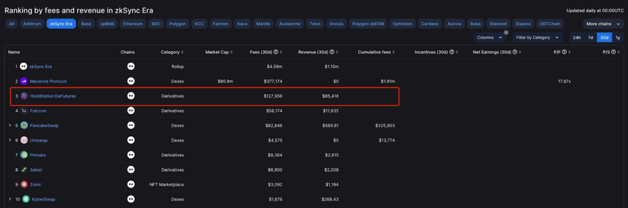Click the help icon beside P/F header
The height and width of the screenshot is (208, 628).
coord(564,52)
